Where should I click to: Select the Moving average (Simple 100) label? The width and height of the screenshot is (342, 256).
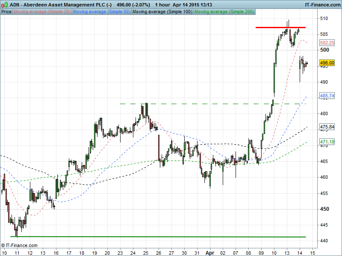point(162,12)
